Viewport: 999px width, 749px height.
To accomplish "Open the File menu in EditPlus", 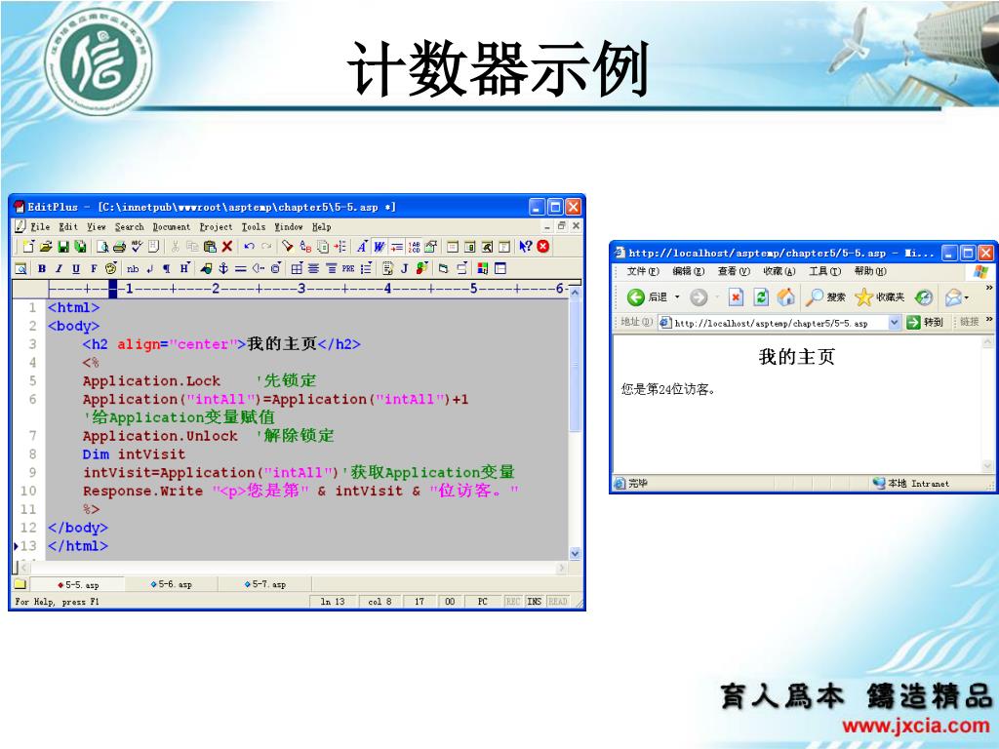I will click(x=40, y=226).
